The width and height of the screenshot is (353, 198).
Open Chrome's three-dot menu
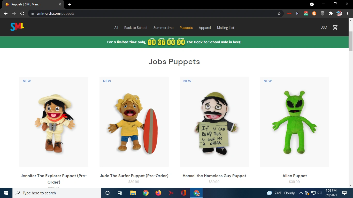[x=347, y=13]
